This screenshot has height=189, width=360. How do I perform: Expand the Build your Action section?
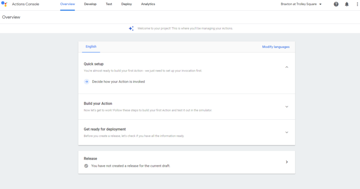tap(286, 107)
